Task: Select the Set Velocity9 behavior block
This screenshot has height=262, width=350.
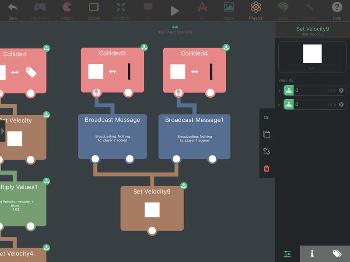Action: (152, 208)
